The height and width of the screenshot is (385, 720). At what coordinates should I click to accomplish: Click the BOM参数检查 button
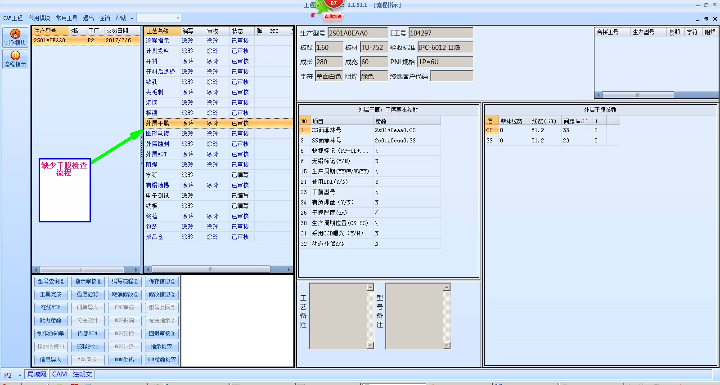tap(162, 360)
